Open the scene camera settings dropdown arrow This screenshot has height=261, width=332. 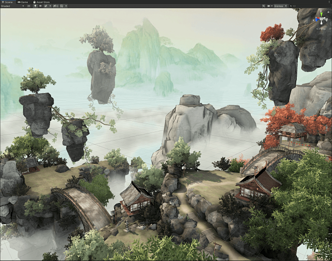[x=272, y=6]
